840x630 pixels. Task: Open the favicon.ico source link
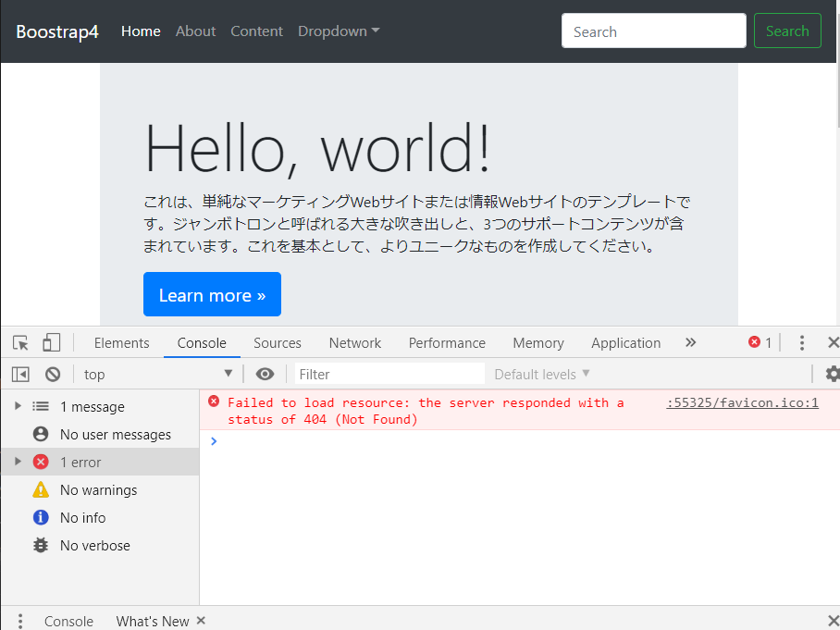[742, 402]
